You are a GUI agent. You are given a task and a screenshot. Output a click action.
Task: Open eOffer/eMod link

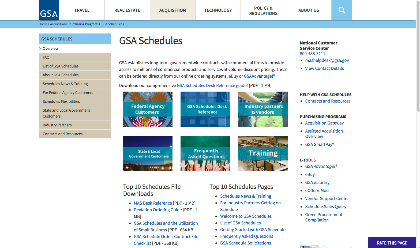click(x=317, y=191)
